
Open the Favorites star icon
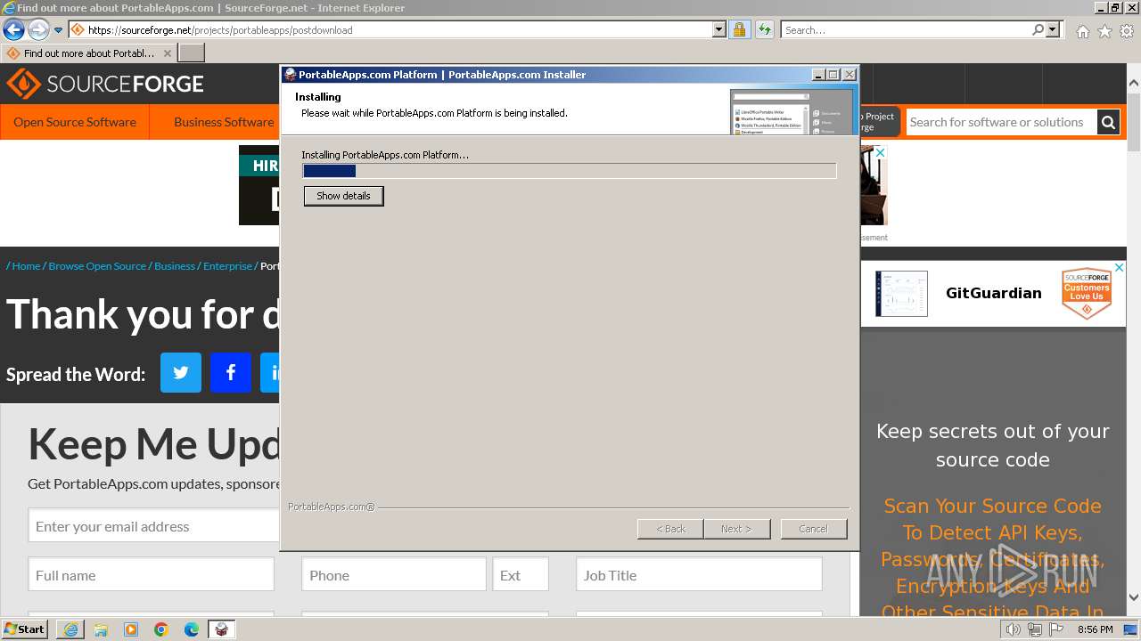[x=1104, y=31]
